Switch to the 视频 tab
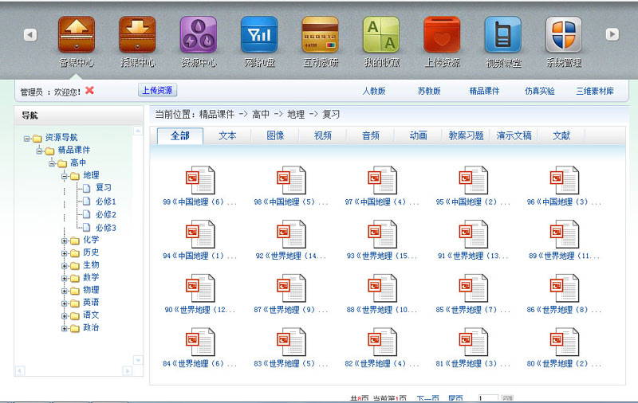Screen dimensions: 638x403 click(322, 135)
